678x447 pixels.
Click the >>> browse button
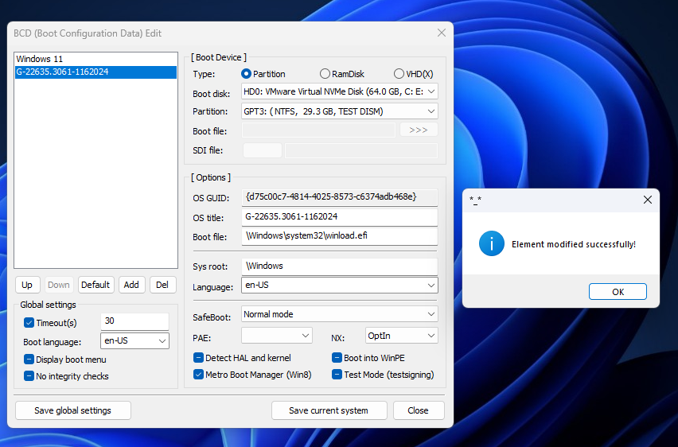418,130
